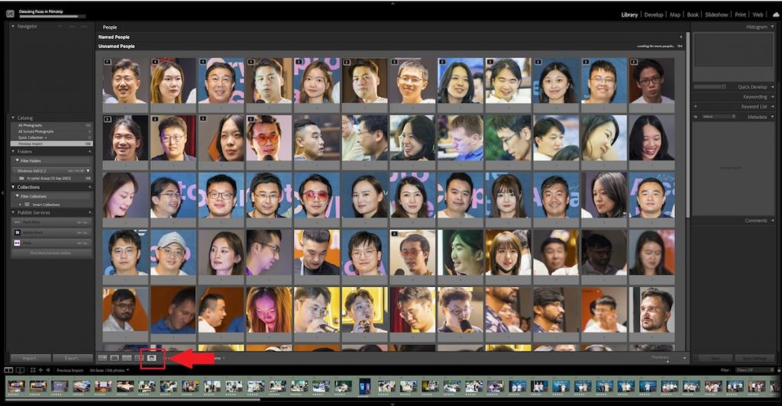Screen dimensions: 782x406
Task: Click the filmstrip horizontal scrollbar
Action: (x=134, y=399)
